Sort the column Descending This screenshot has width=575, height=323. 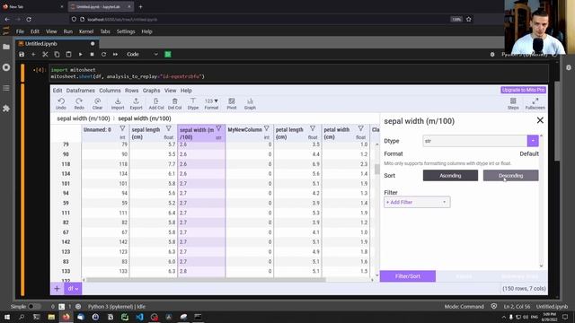[511, 176]
